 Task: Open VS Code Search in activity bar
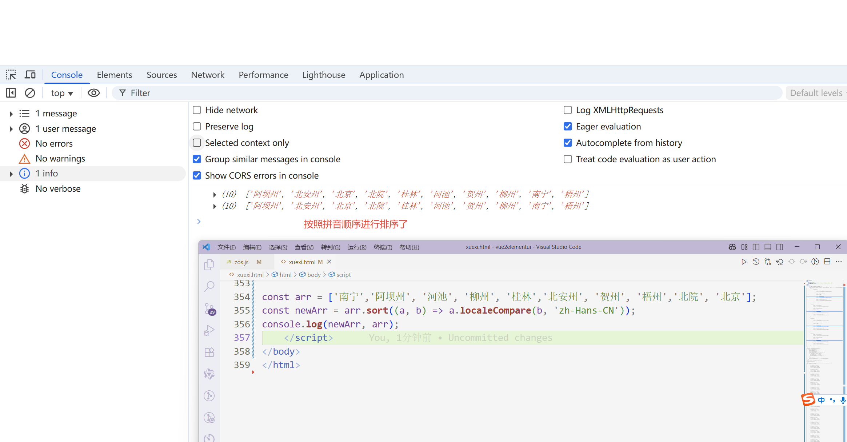coord(209,287)
